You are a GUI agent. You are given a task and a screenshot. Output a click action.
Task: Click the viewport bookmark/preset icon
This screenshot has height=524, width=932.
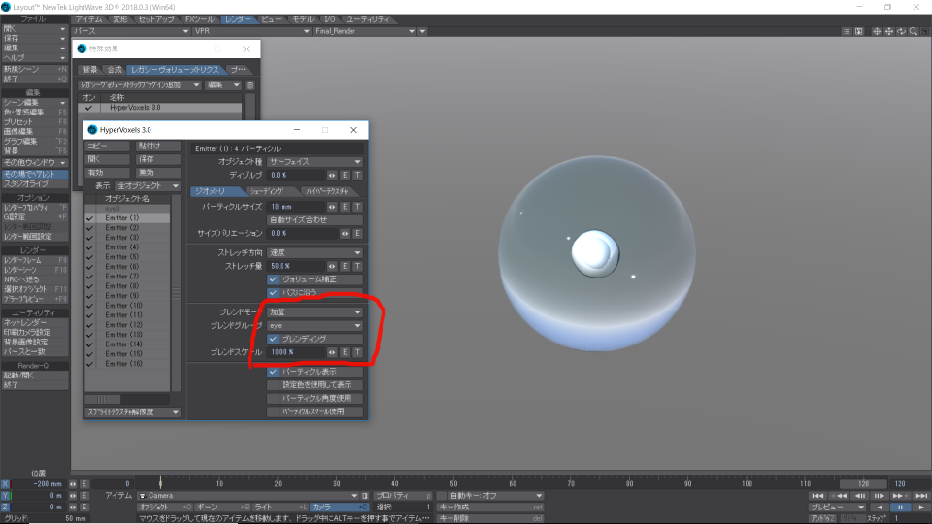[x=859, y=31]
